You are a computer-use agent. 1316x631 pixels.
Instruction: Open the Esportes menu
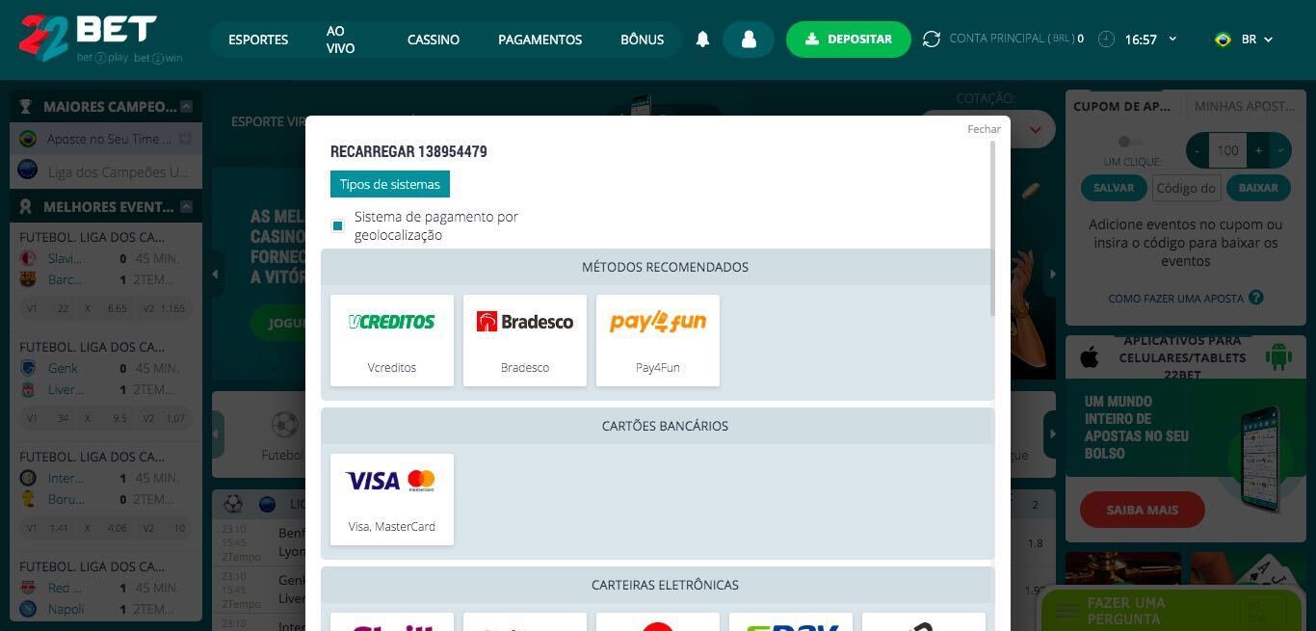coord(258,39)
